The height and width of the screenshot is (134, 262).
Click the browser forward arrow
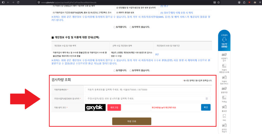(x=13, y=2)
